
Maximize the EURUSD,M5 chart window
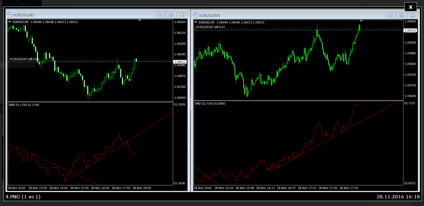click(x=171, y=15)
